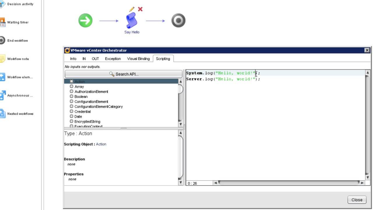This screenshot has width=373, height=210.
Task: Click the script editor scroll left arrow
Action: coord(216,183)
